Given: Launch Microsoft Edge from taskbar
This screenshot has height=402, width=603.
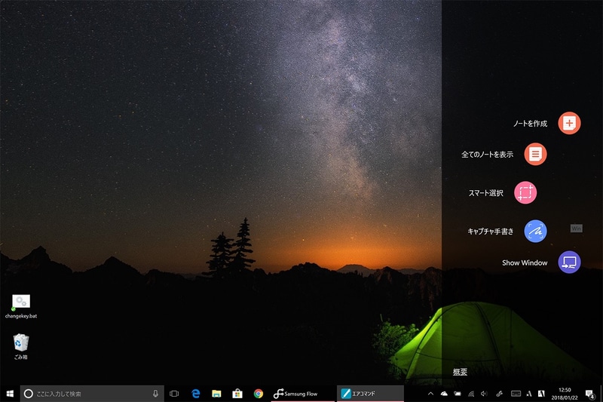Looking at the screenshot, I should (x=196, y=394).
